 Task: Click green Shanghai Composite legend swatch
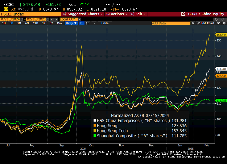(95, 136)
